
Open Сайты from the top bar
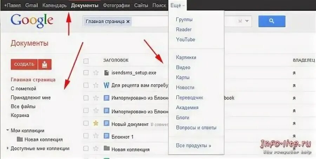[x=141, y=5]
